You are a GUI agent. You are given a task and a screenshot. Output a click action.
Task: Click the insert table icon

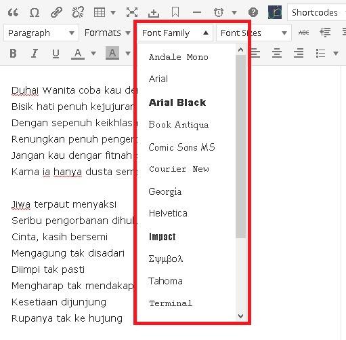tap(100, 12)
